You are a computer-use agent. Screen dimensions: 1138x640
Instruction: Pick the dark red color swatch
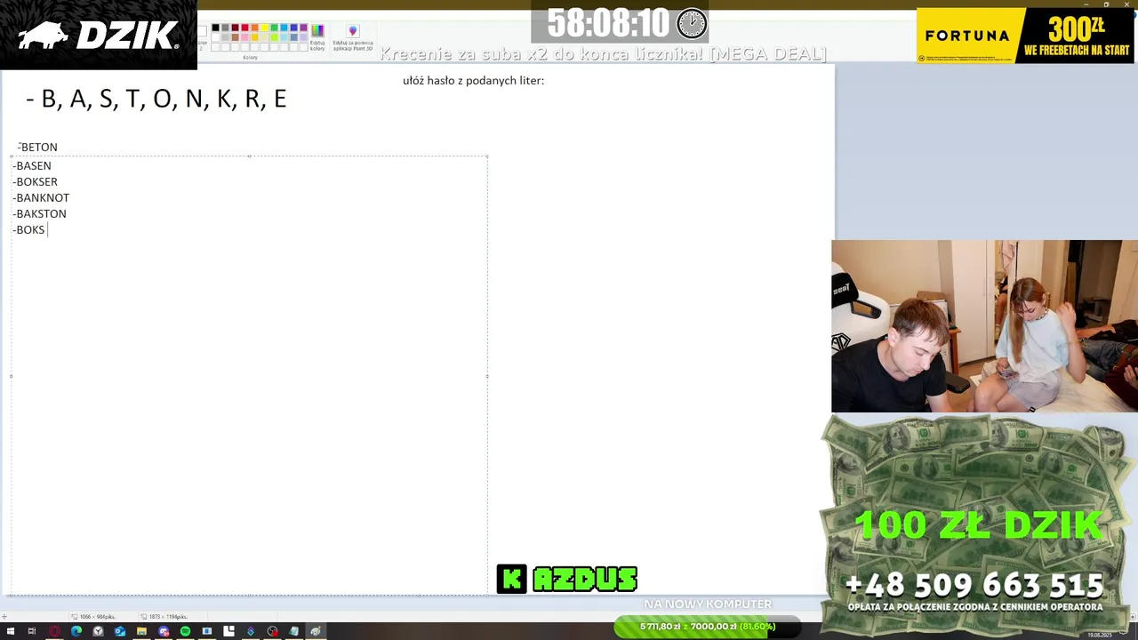(235, 28)
